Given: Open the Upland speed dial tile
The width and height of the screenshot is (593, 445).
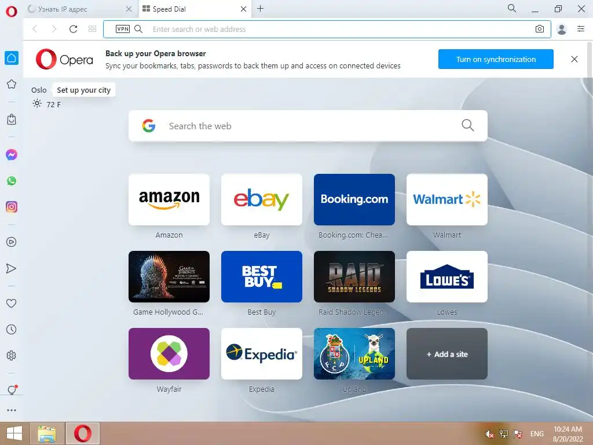Looking at the screenshot, I should (x=354, y=354).
